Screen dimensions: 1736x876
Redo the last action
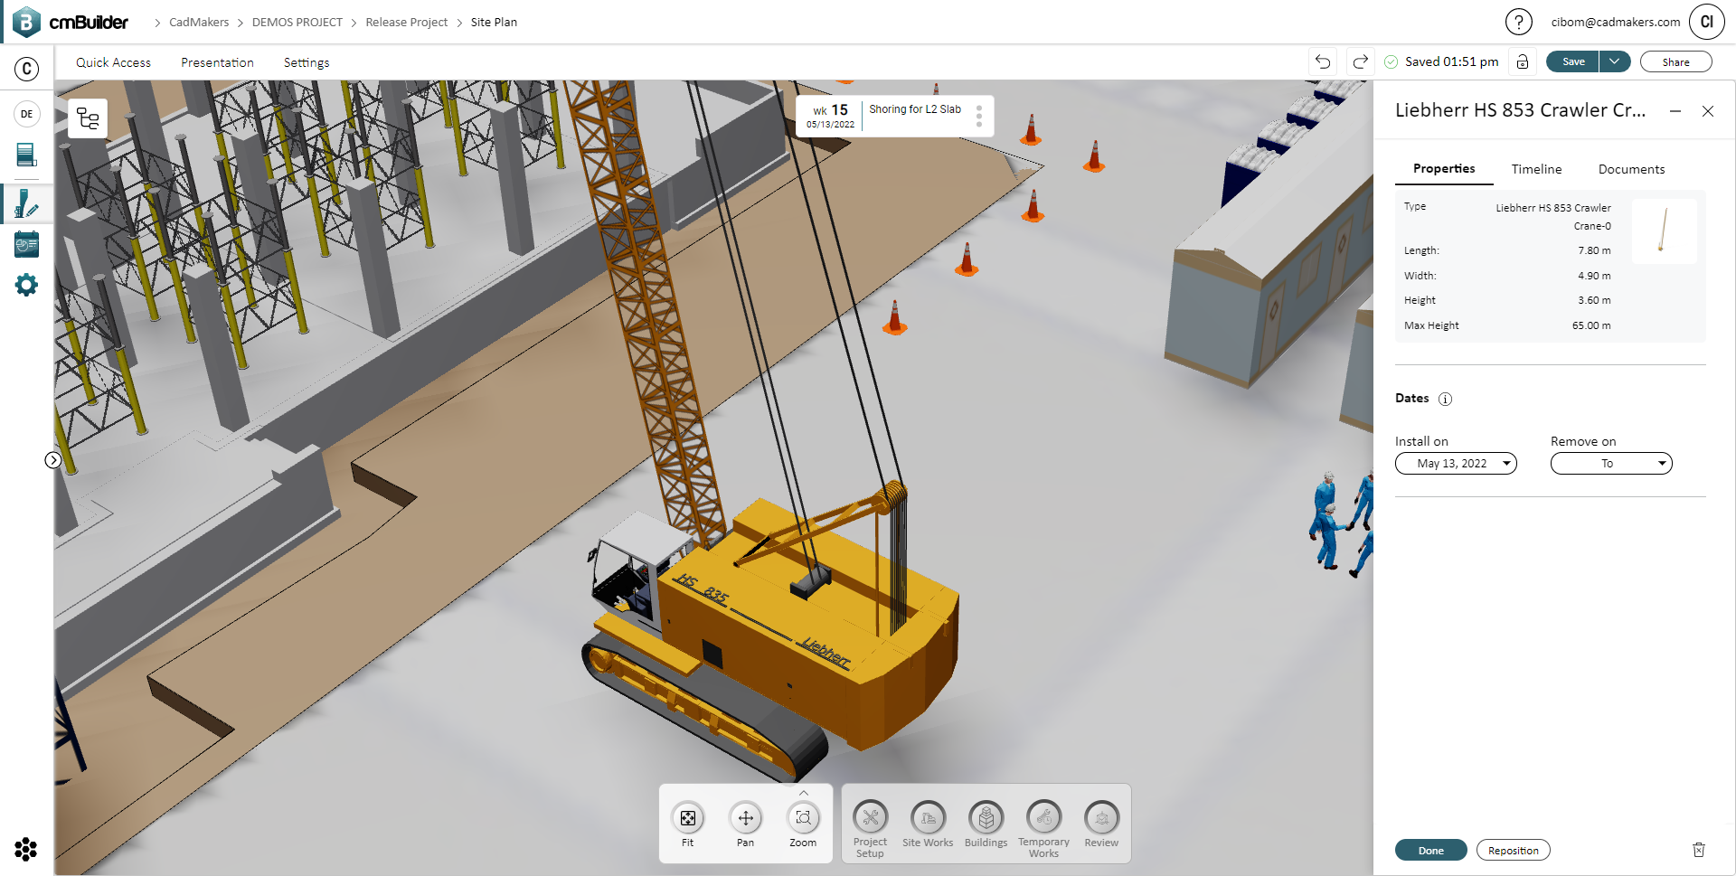[1360, 61]
